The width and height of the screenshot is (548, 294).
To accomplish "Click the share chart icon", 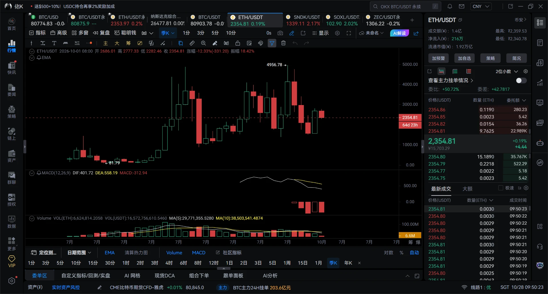I will pos(416,33).
